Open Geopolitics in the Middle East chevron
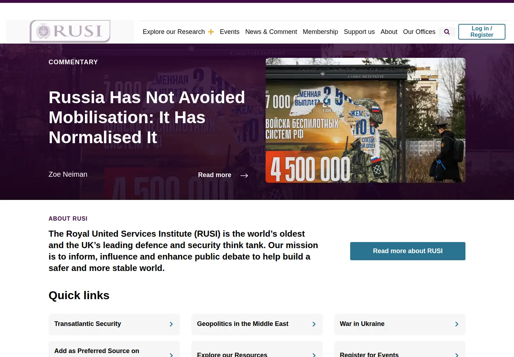The height and width of the screenshot is (357, 514). (314, 324)
